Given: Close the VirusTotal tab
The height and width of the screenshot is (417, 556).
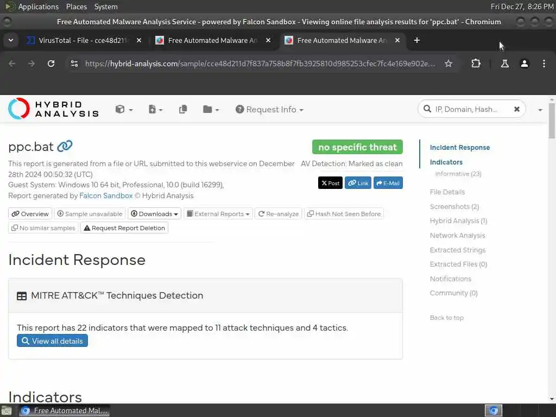Looking at the screenshot, I should (139, 40).
